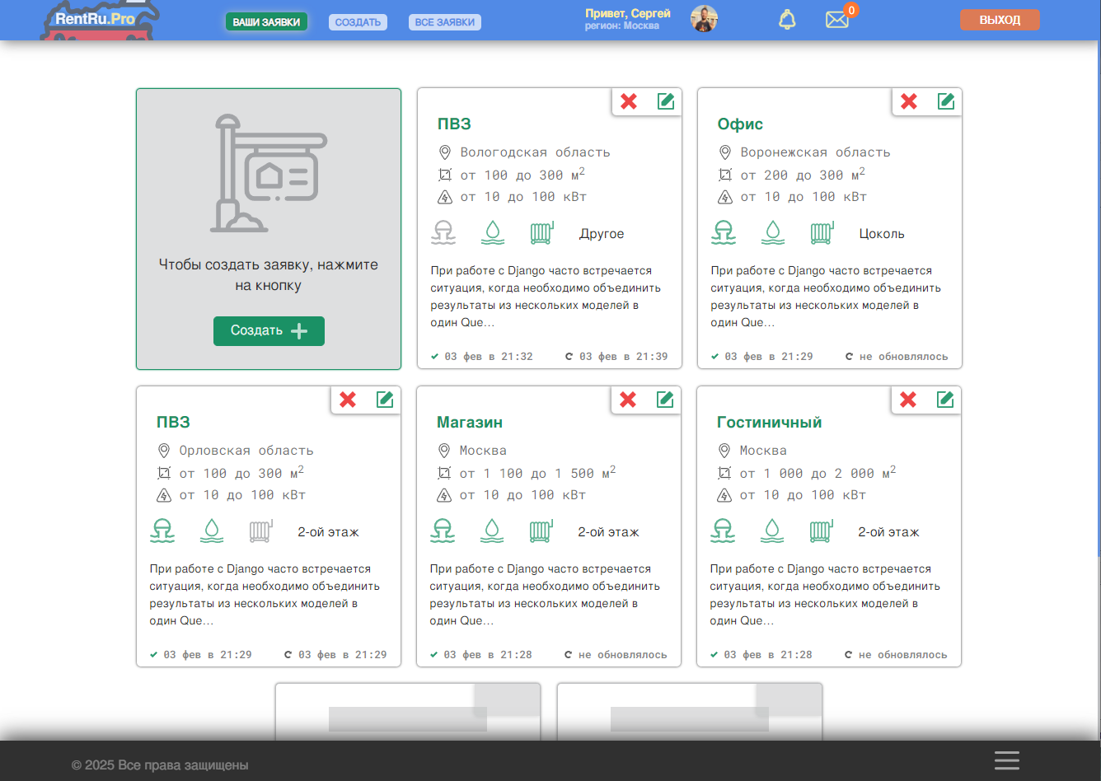Delete the Офис Воронежская область request
This screenshot has height=781, width=1101.
(x=909, y=101)
